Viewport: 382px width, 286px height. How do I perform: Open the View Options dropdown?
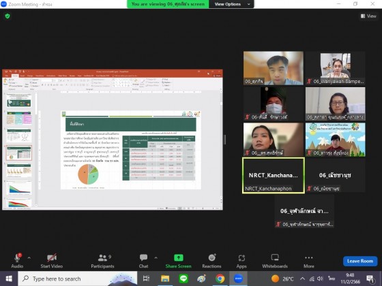(231, 4)
